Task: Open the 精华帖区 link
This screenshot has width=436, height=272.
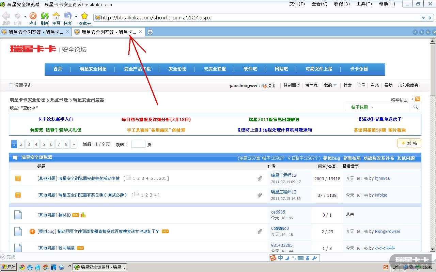Action: tap(399, 100)
